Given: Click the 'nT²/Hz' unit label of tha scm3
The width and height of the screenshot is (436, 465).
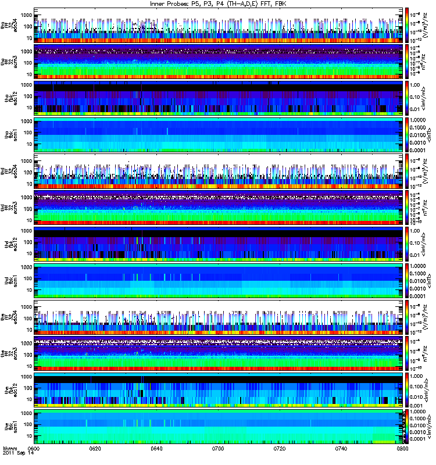Looking at the screenshot, I should pos(424,62).
